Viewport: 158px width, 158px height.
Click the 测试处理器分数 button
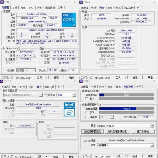point(92,131)
